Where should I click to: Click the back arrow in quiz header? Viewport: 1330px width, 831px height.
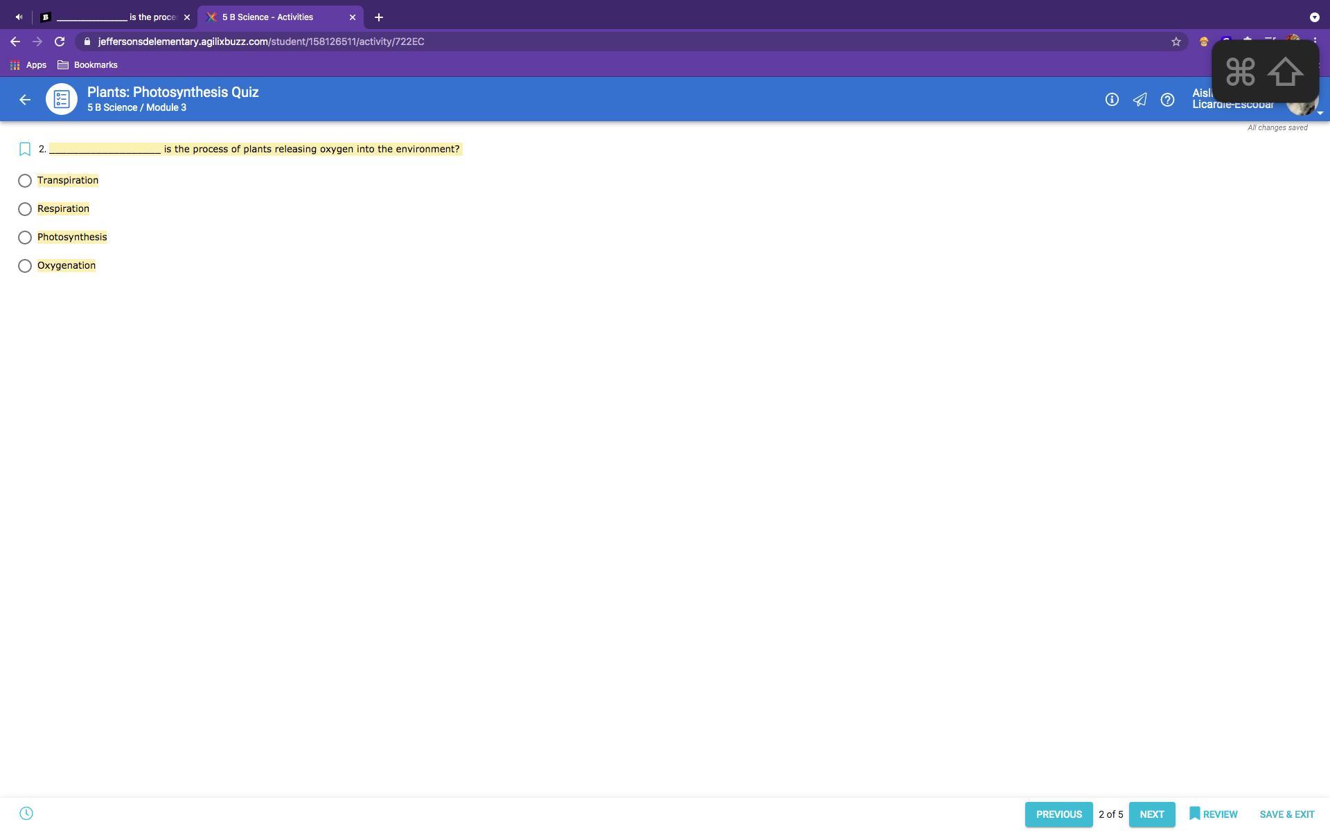click(25, 100)
